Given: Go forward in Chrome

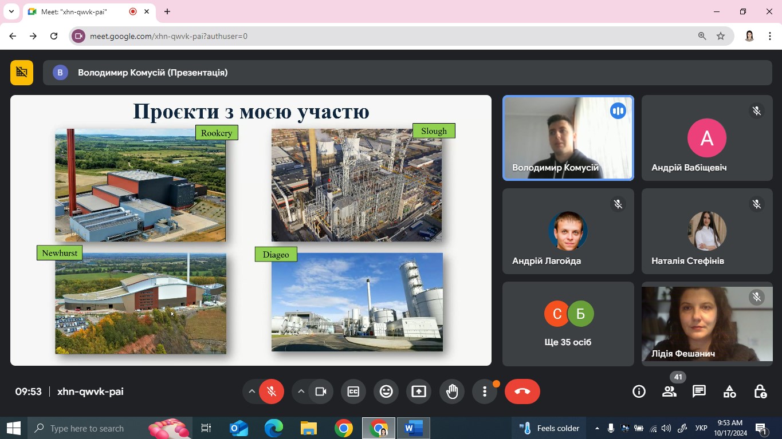Looking at the screenshot, I should (33, 36).
